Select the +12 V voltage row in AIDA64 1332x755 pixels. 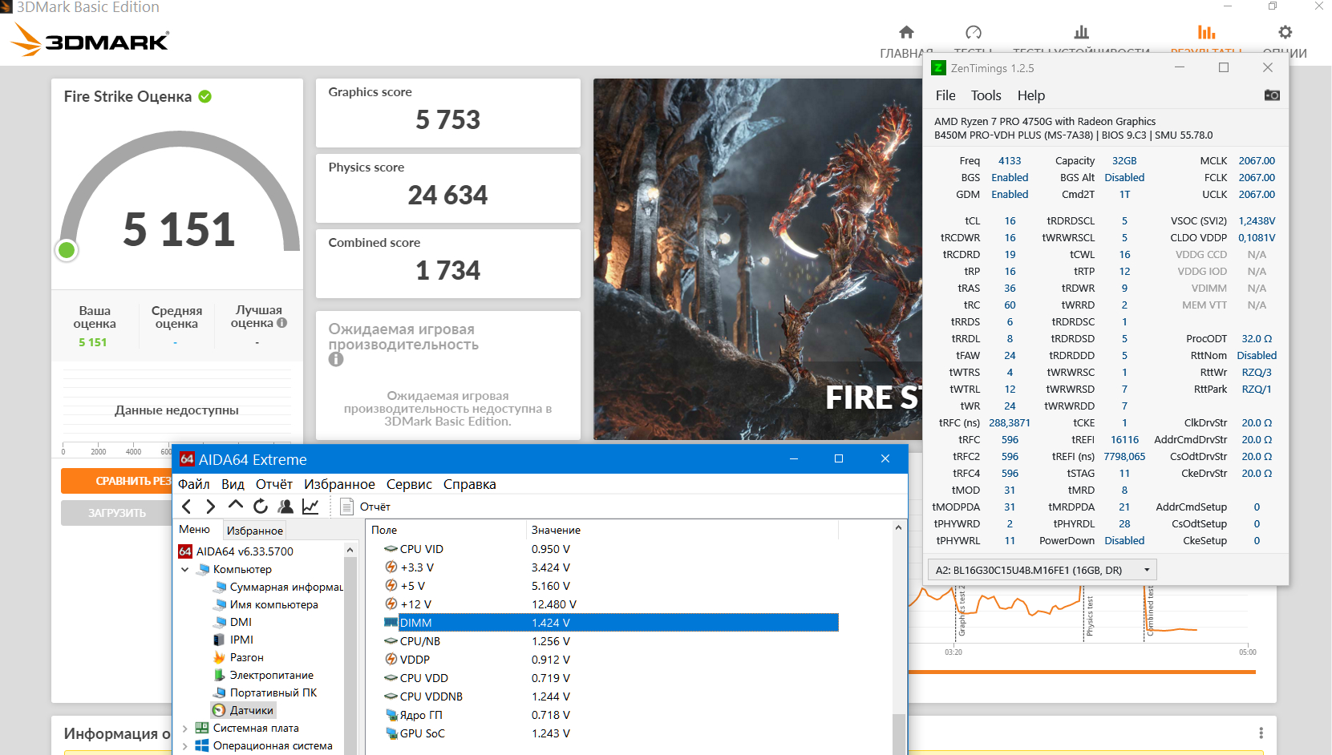[x=610, y=604]
